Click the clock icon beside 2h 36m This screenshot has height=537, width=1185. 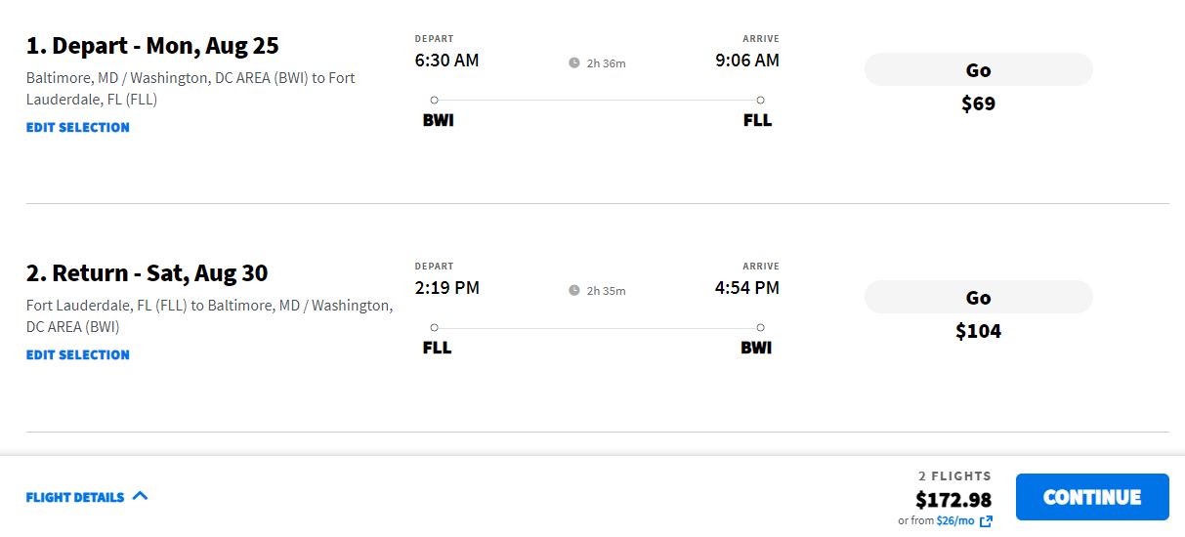574,63
